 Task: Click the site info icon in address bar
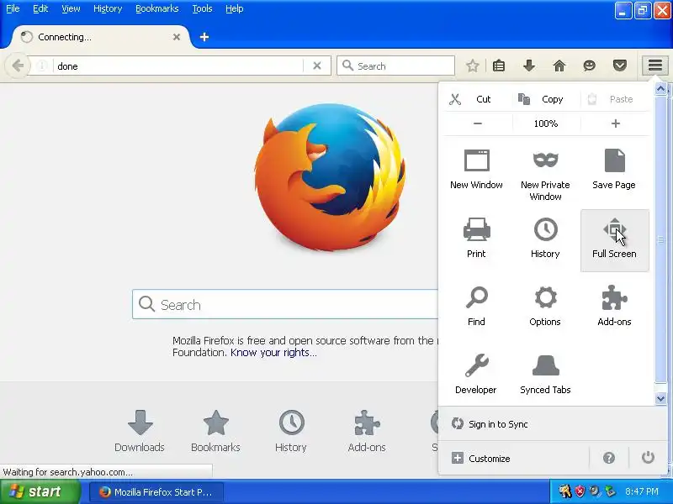point(41,66)
